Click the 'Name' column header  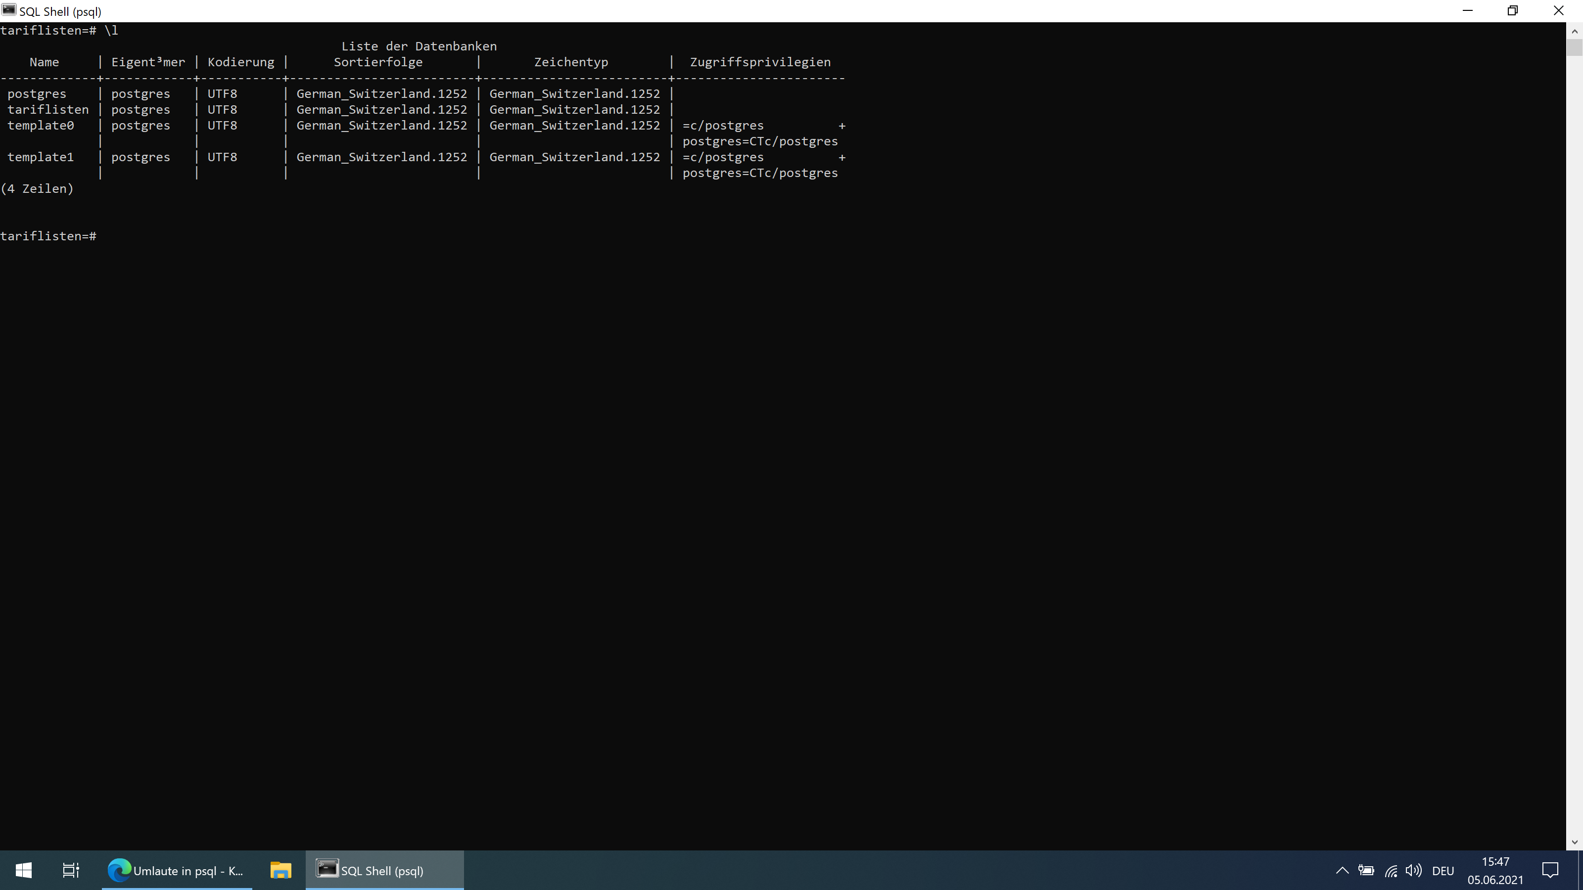coord(44,62)
